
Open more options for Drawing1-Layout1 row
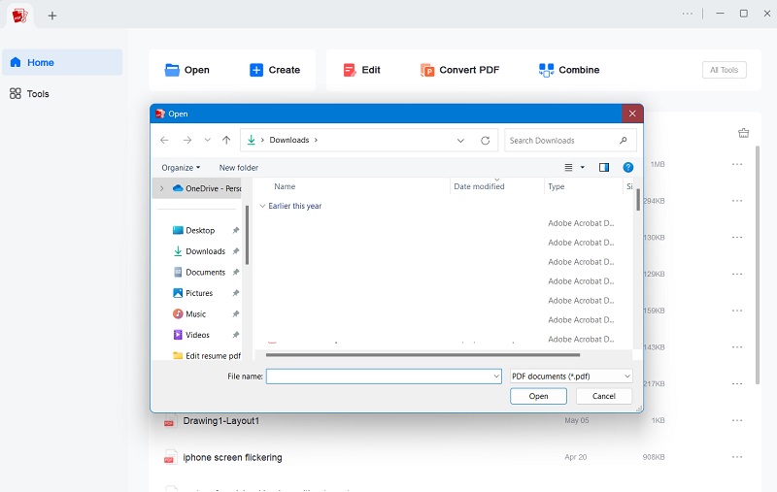(x=737, y=420)
